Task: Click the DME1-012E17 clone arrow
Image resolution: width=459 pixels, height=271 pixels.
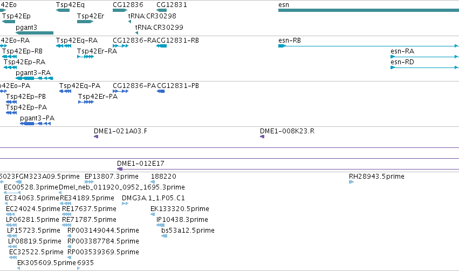Action: coord(288,169)
